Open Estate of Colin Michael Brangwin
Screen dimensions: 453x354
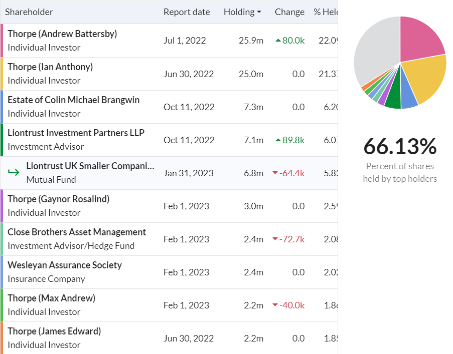[73, 100]
